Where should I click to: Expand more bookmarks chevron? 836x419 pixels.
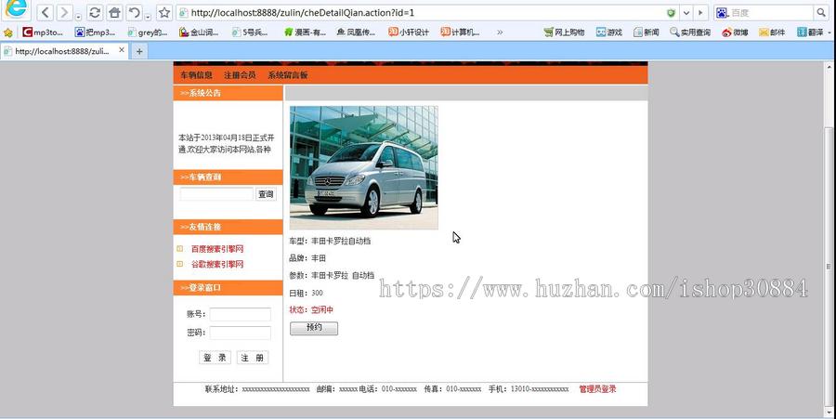(x=500, y=33)
